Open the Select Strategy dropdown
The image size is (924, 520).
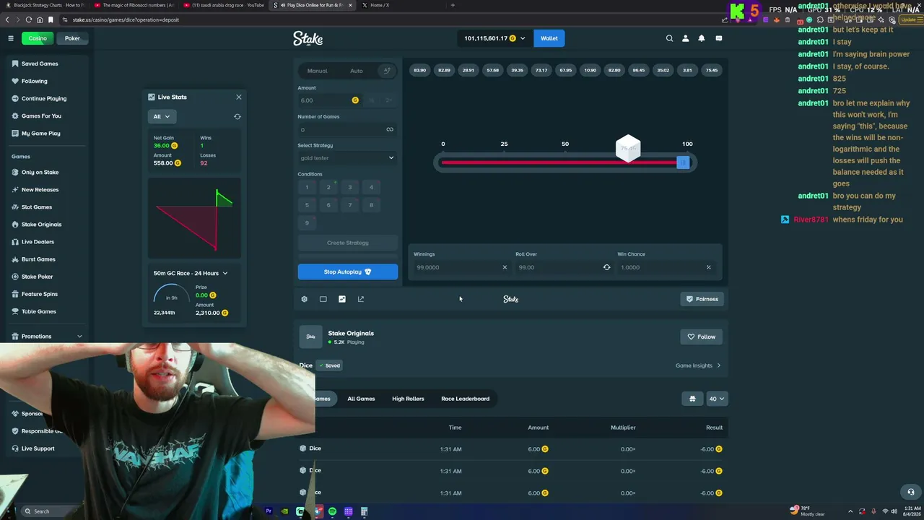click(347, 158)
